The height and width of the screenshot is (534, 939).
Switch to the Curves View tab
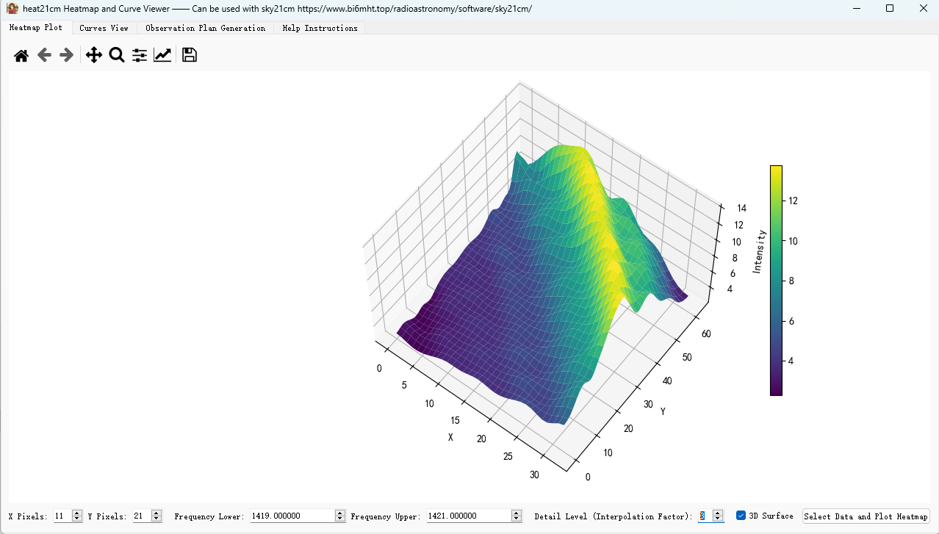pyautogui.click(x=104, y=28)
